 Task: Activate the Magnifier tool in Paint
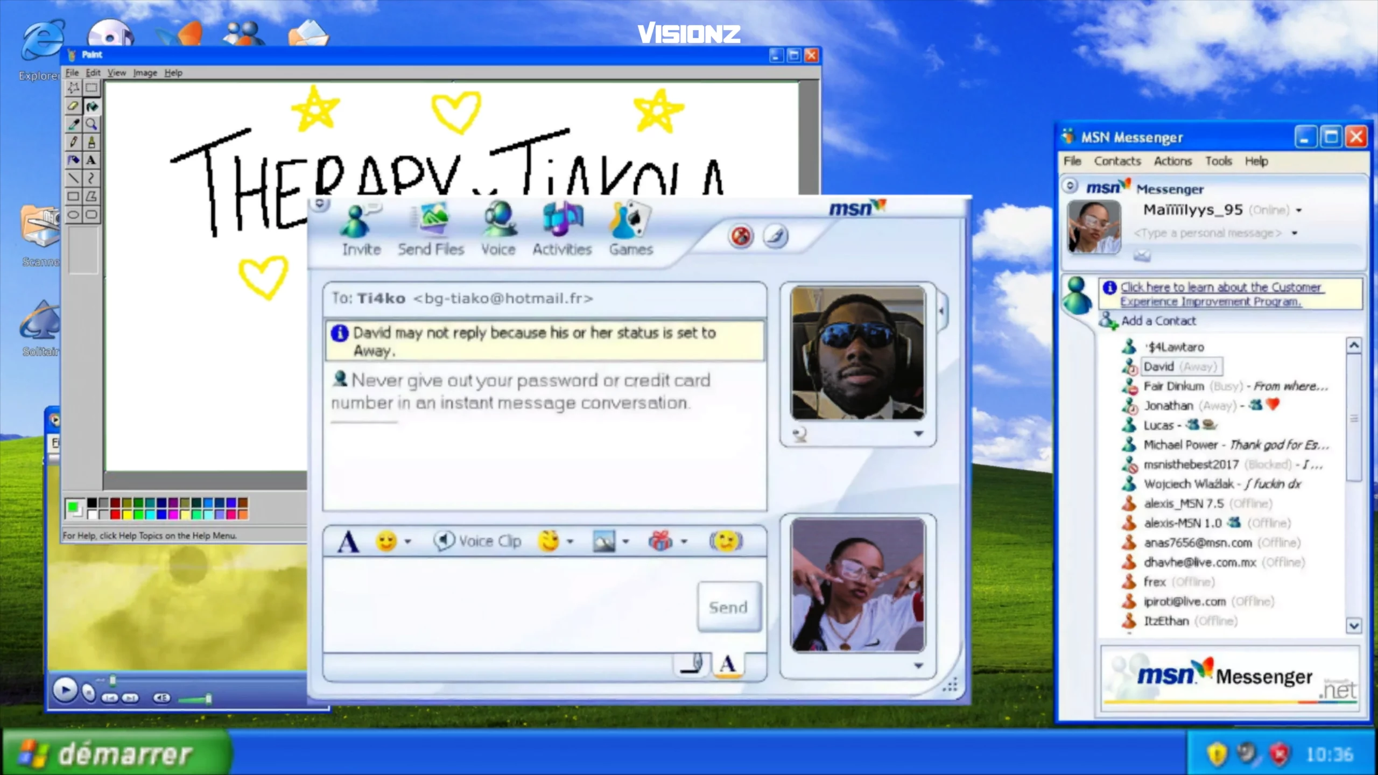point(92,124)
